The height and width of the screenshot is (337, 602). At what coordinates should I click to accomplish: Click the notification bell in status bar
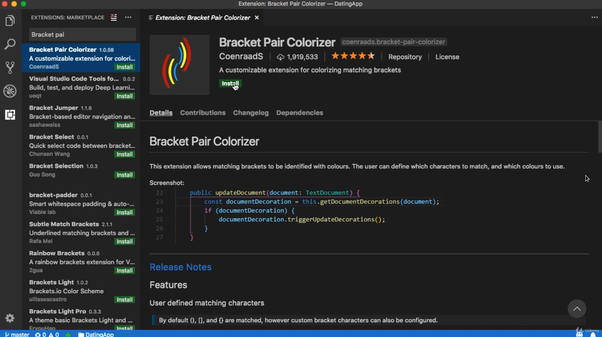(593, 334)
